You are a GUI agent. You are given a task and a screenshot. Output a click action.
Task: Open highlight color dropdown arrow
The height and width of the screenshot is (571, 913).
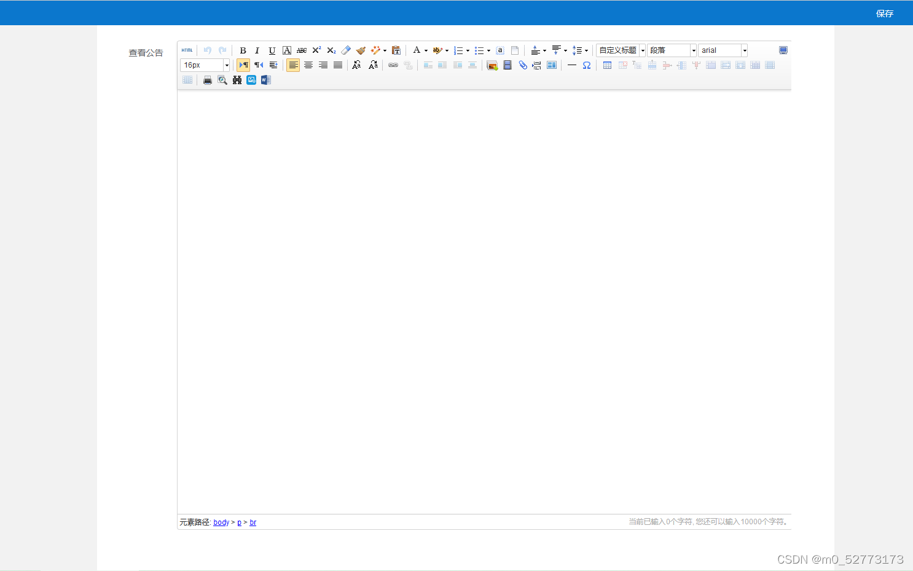(x=447, y=50)
